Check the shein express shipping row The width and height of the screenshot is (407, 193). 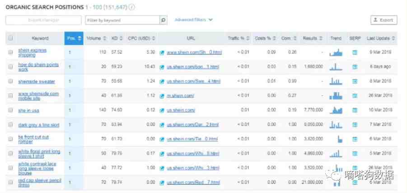[10, 52]
